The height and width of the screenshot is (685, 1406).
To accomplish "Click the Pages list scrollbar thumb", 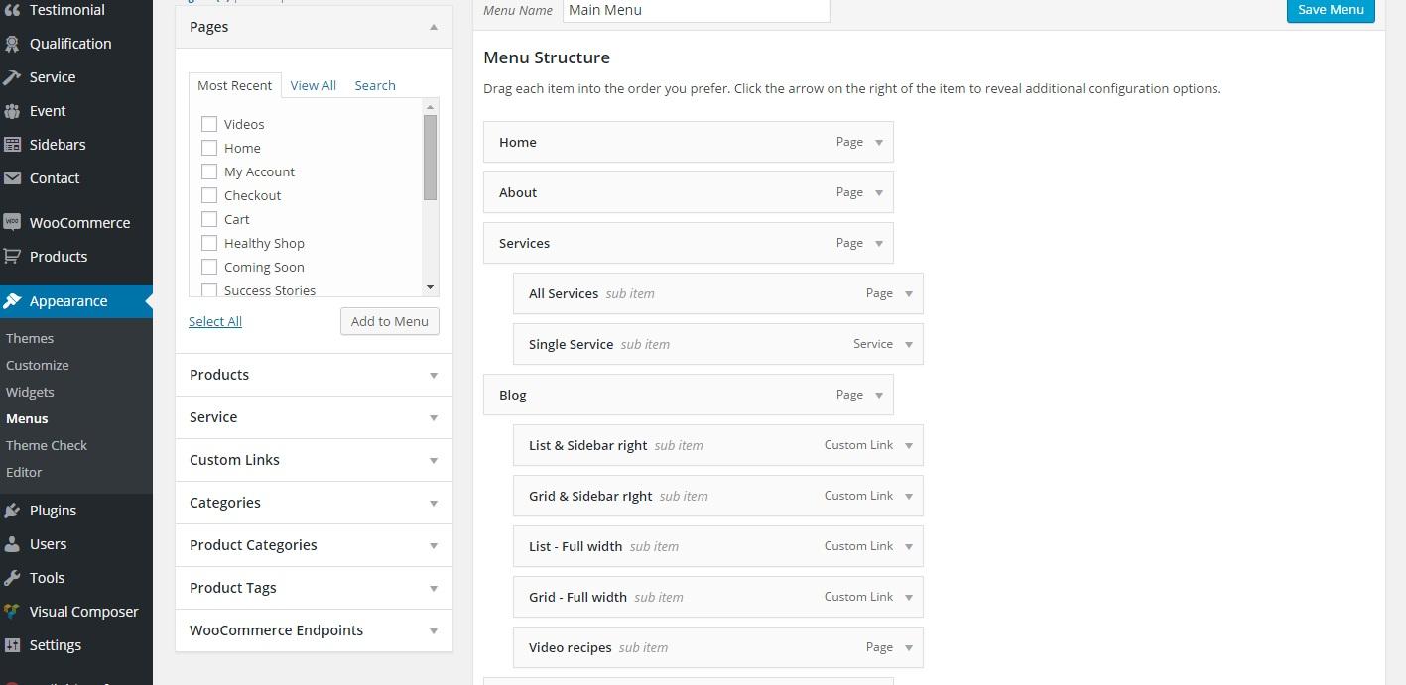I will point(430,157).
